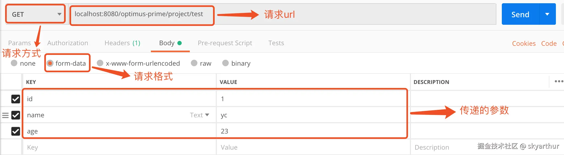This screenshot has width=564, height=155.
Task: Open the Authorization tab
Action: point(68,43)
